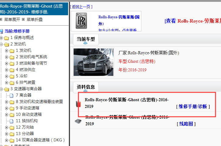Click the 菜单展开 list icon
The height and width of the screenshot is (146, 221).
click(x=1, y=20)
